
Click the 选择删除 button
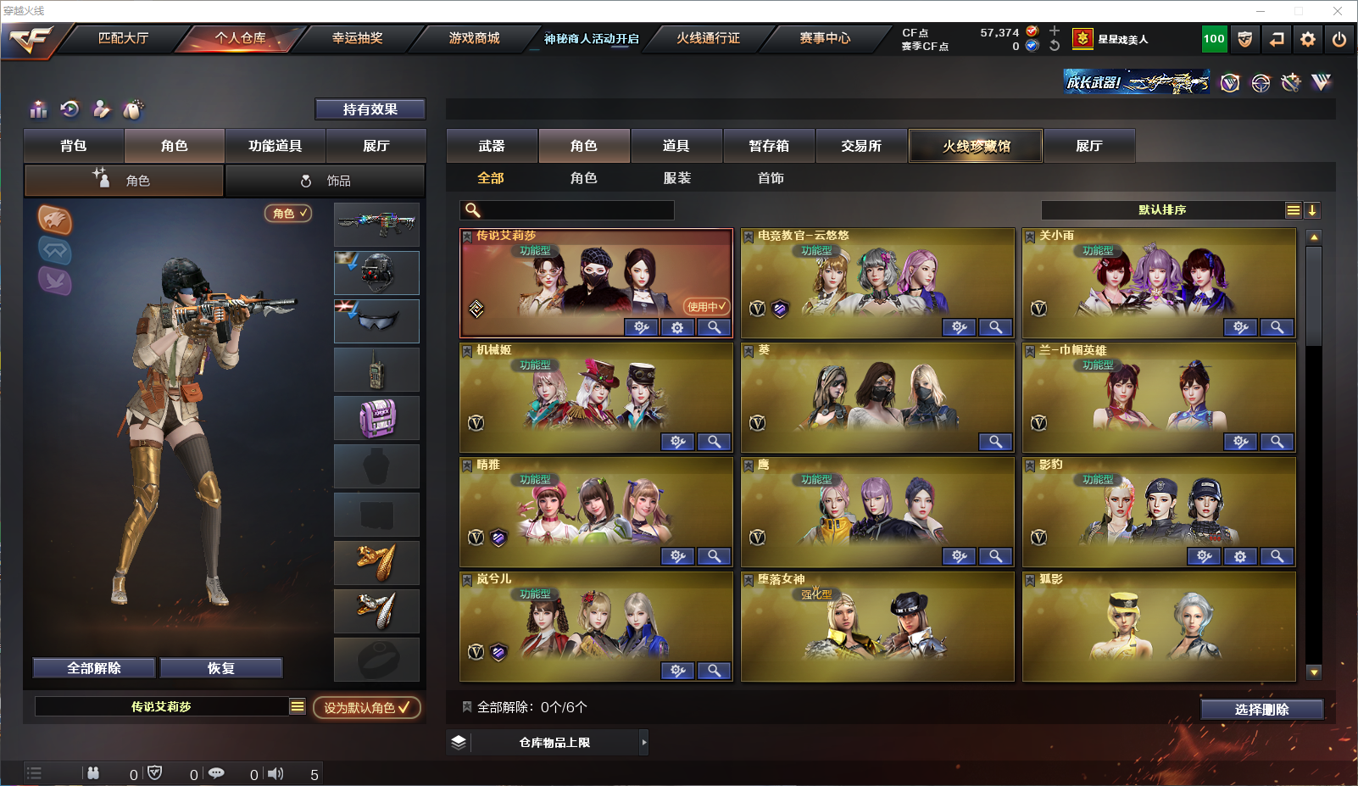(x=1261, y=710)
